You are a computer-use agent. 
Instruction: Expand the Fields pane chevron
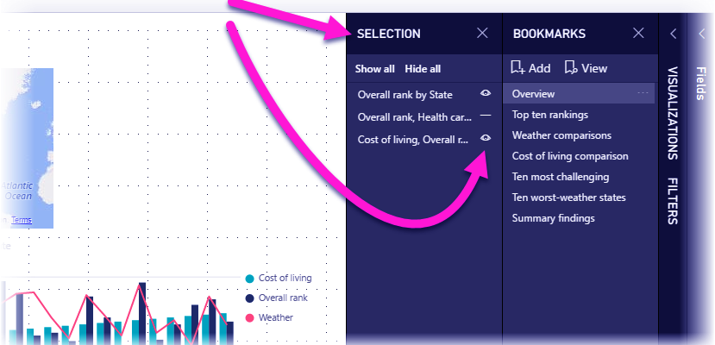click(701, 34)
